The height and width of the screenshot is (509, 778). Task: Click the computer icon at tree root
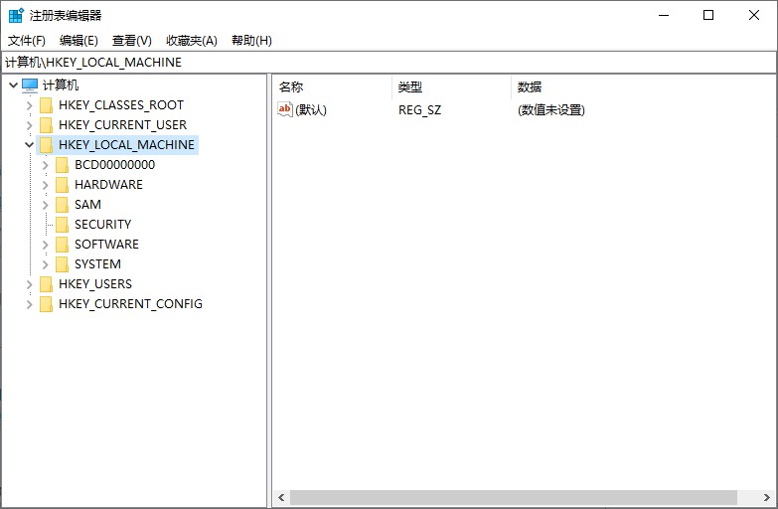[30, 85]
